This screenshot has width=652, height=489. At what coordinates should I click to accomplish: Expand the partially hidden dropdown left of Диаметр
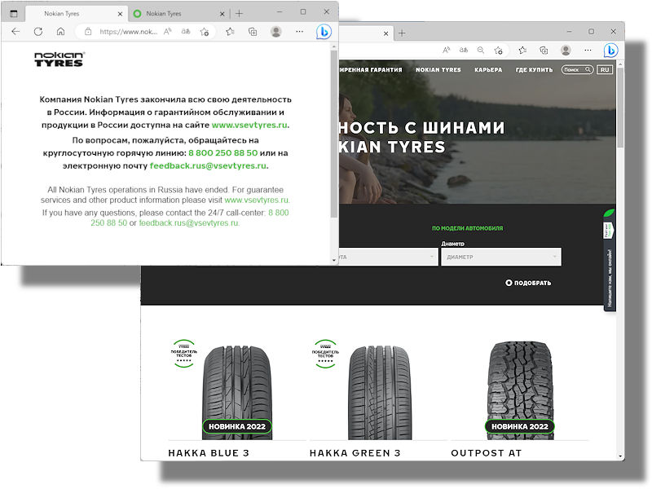[389, 257]
